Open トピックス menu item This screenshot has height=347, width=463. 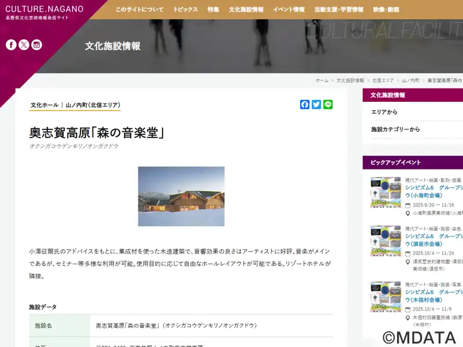click(185, 10)
